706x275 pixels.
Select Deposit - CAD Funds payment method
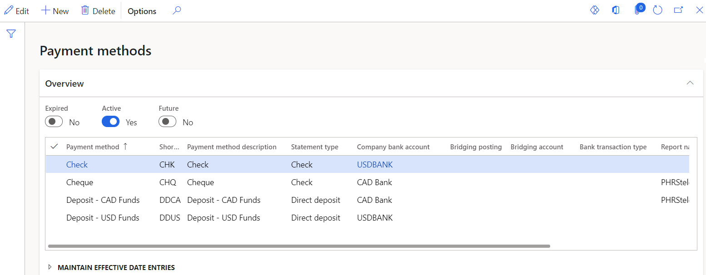[103, 200]
